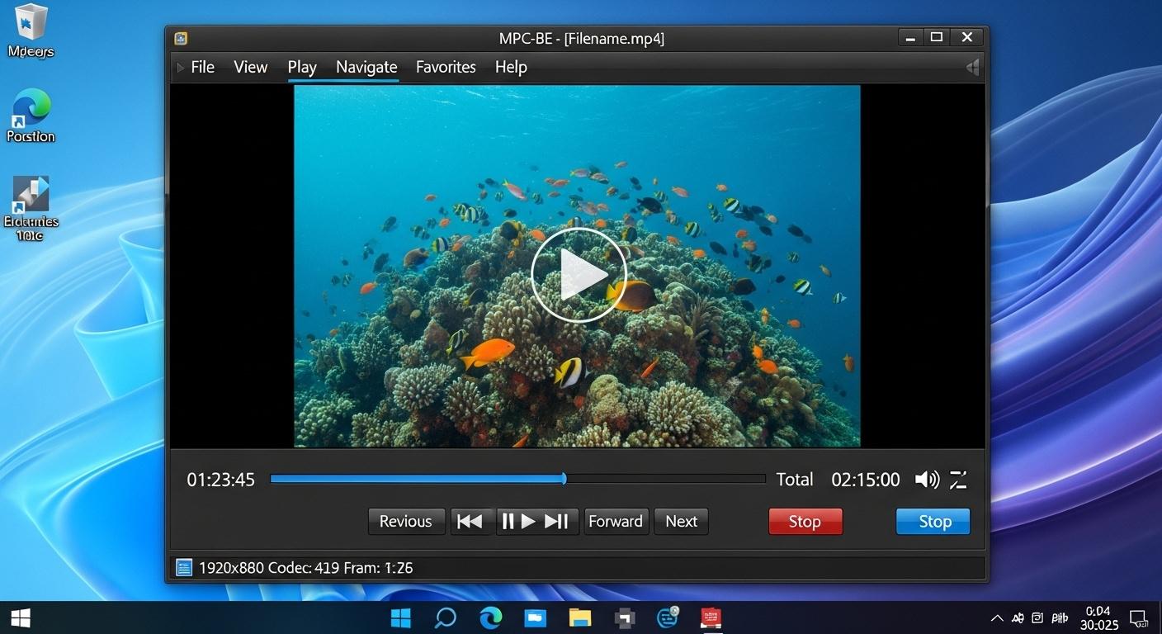Image resolution: width=1162 pixels, height=634 pixels.
Task: Open the File menu
Action: (x=202, y=68)
